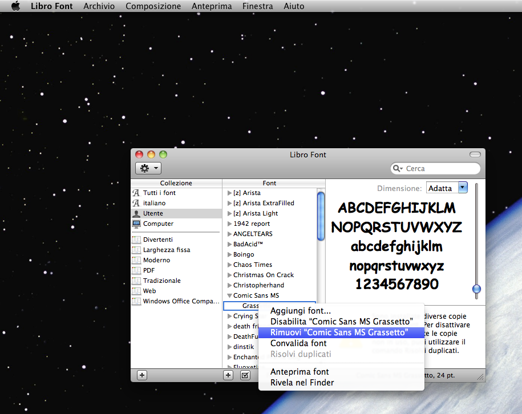Expand the 1942 report font family
Viewport: 522px width, 414px height.
click(x=229, y=224)
